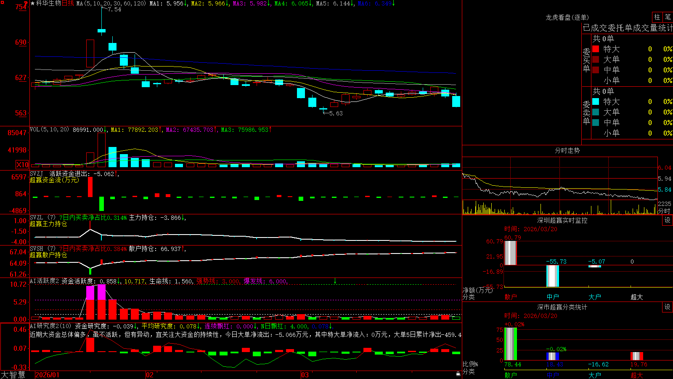
Task: Click the 超赢散户持仓 label
Action: pyautogui.click(x=48, y=255)
